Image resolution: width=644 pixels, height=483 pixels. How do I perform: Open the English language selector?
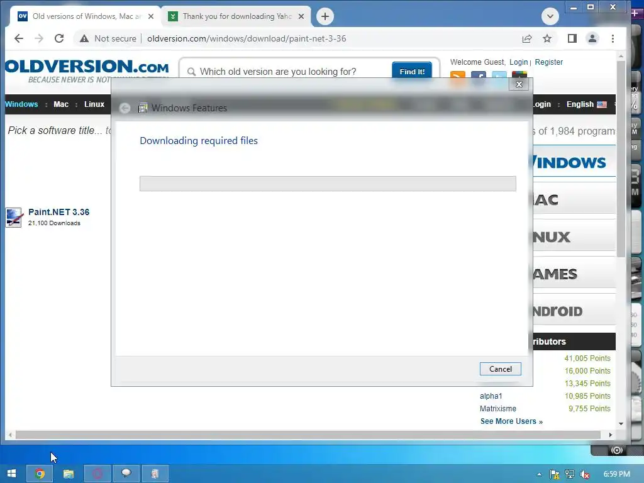[x=587, y=104]
